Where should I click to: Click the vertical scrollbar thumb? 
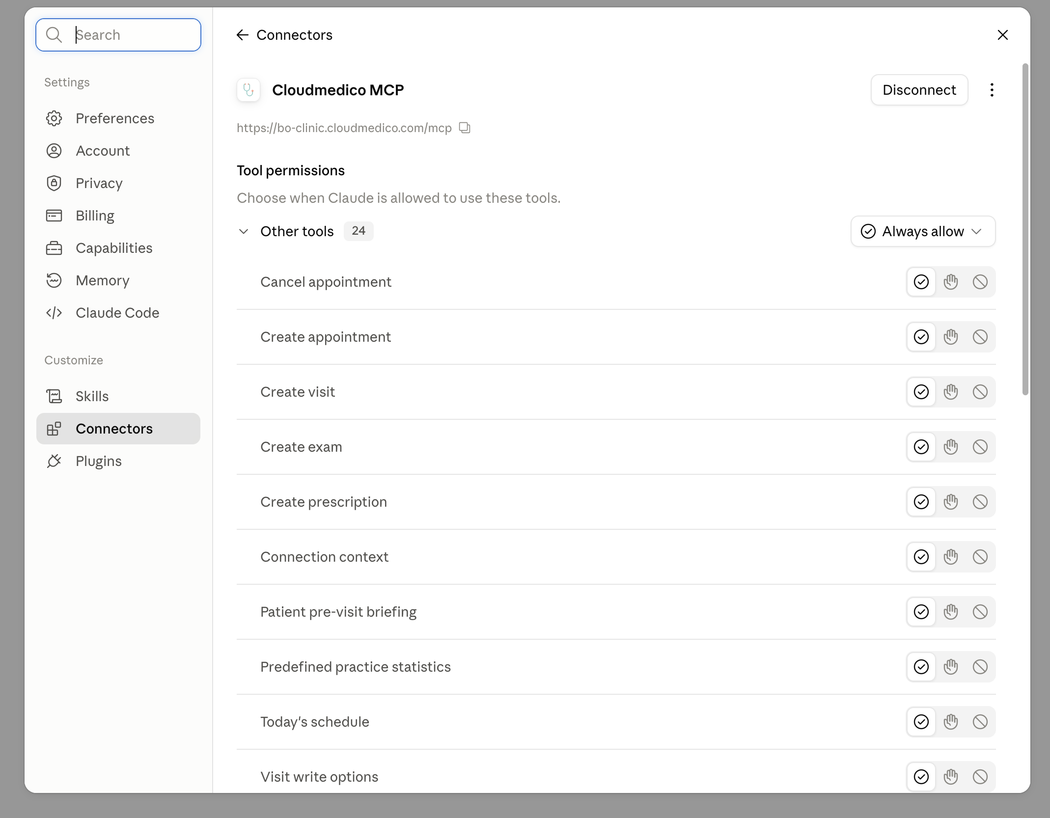click(x=1025, y=229)
